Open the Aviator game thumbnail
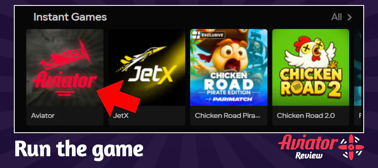The image size is (378, 168). pyautogui.click(x=65, y=67)
